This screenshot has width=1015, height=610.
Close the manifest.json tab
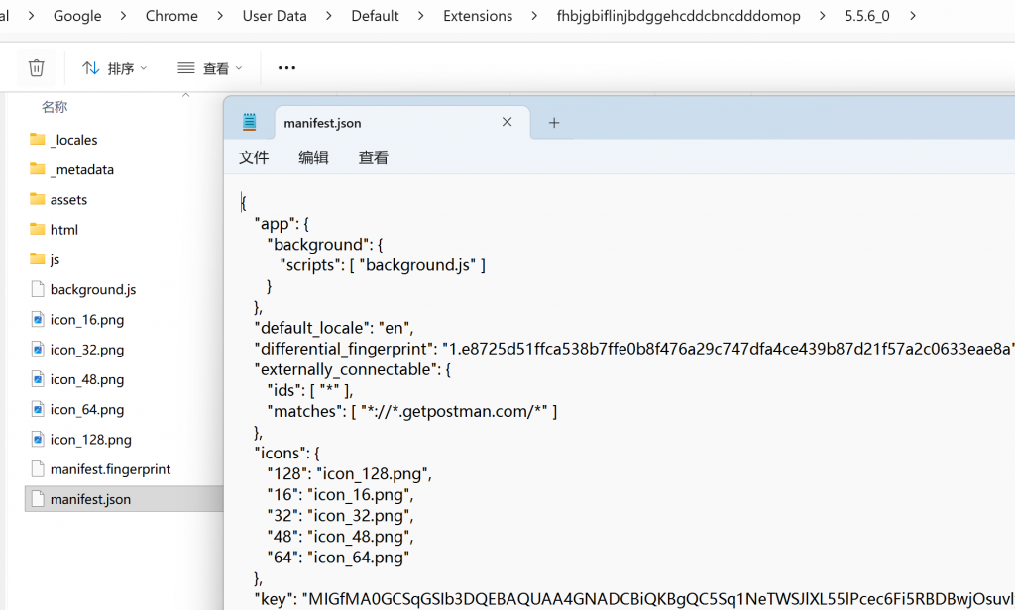[x=507, y=123]
